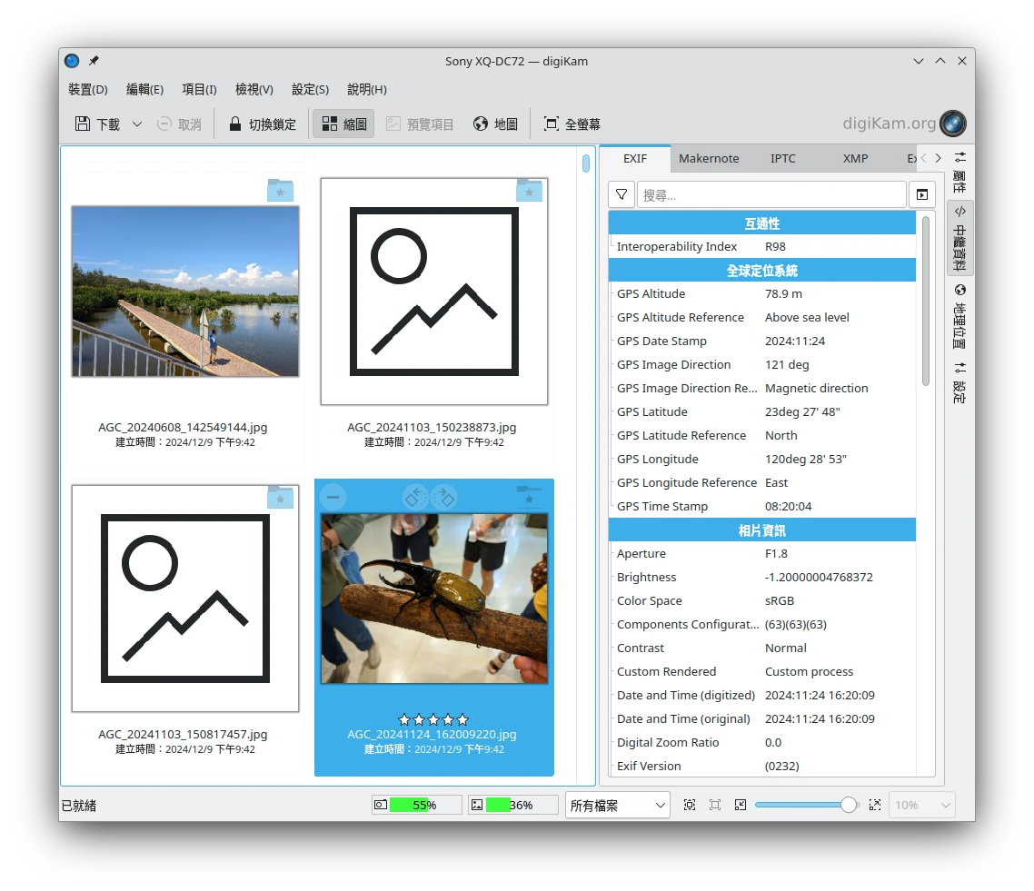Image resolution: width=1034 pixels, height=891 pixels.
Task: Click the 相片資訊 section header
Action: (x=761, y=530)
